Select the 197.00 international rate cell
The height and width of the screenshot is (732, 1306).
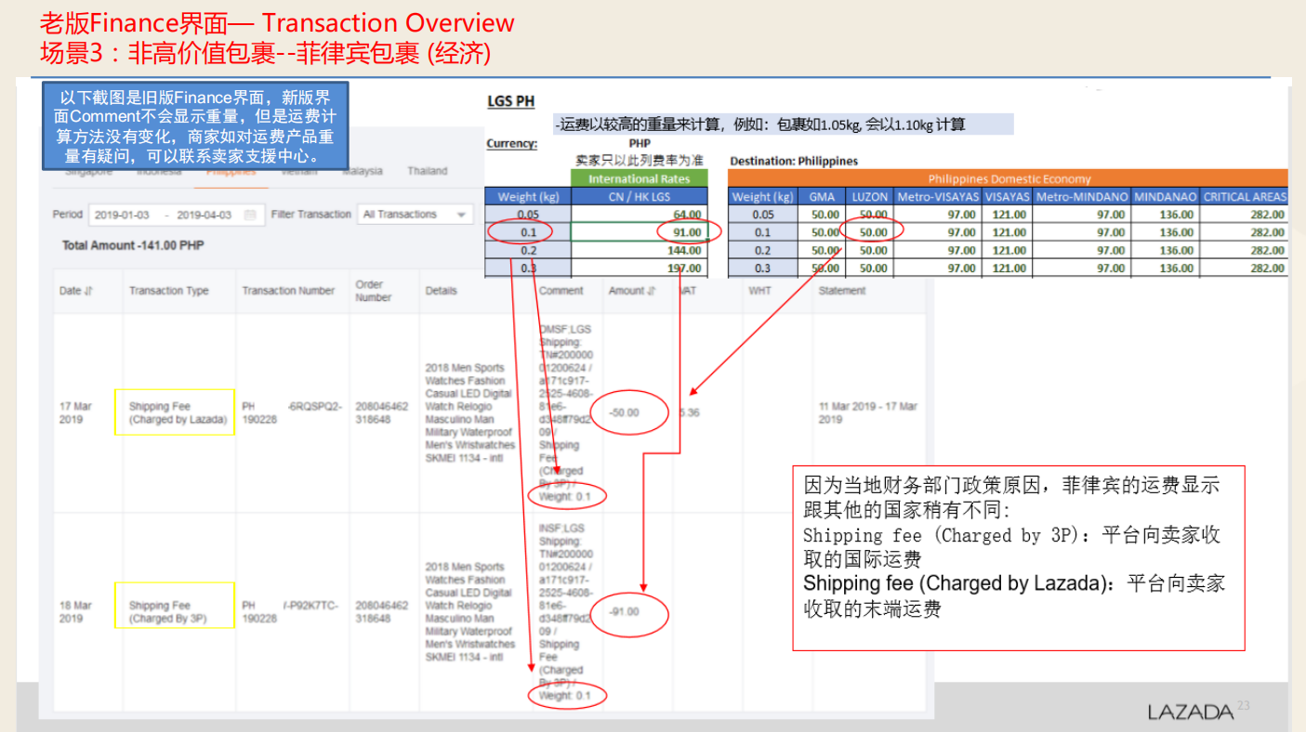tap(639, 268)
